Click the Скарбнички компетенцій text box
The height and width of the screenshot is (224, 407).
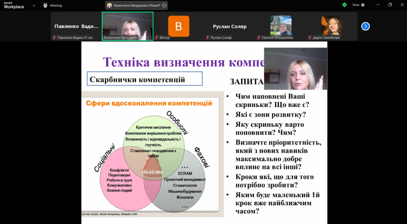click(x=144, y=79)
